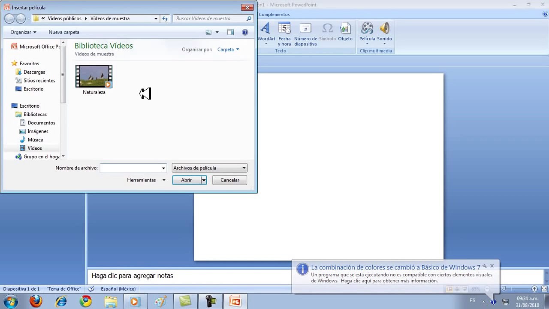This screenshot has height=309, width=549.
Task: Click the change view icon
Action: tap(208, 32)
